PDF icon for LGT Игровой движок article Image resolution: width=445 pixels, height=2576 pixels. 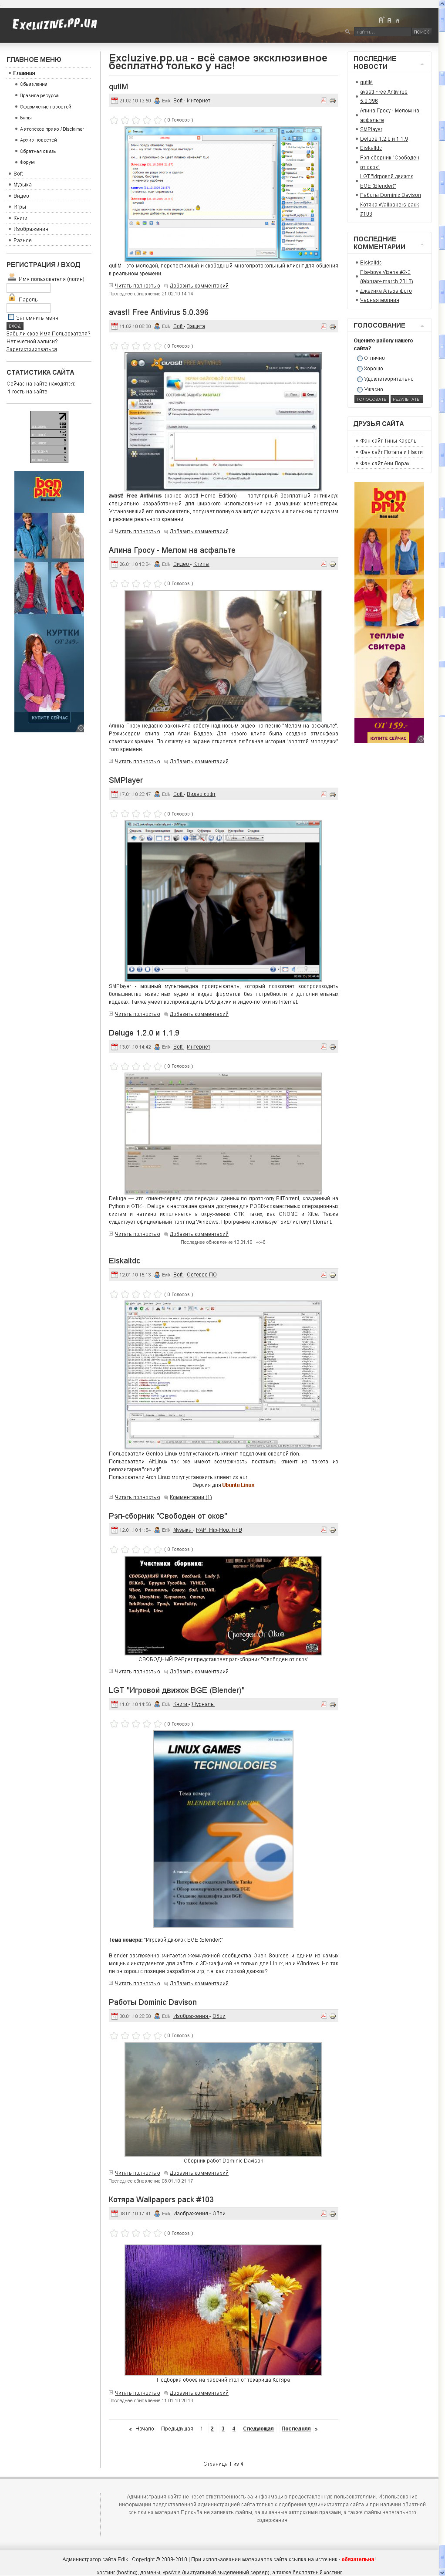323,1704
